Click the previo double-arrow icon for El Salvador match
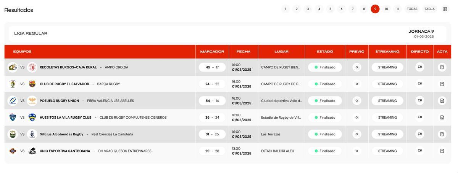This screenshot has height=173, width=458. 357,84
